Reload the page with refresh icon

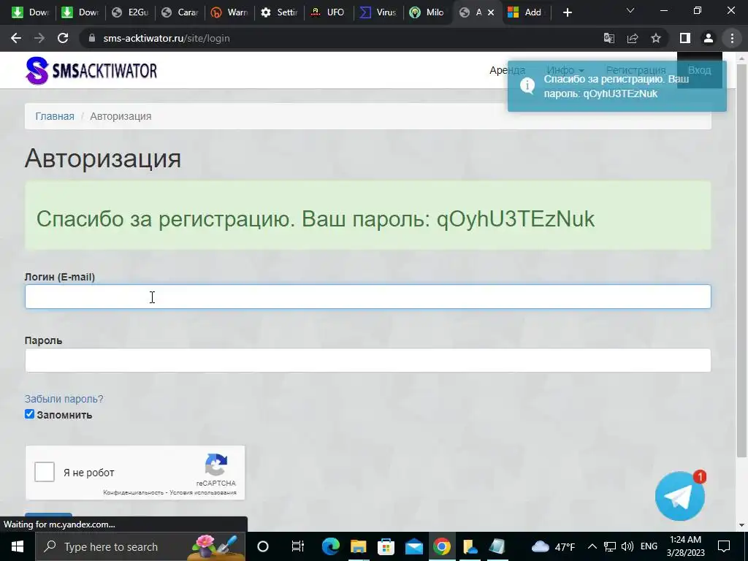(63, 38)
